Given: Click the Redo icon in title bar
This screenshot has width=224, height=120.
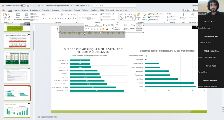Looking at the screenshot, I should [36, 5].
